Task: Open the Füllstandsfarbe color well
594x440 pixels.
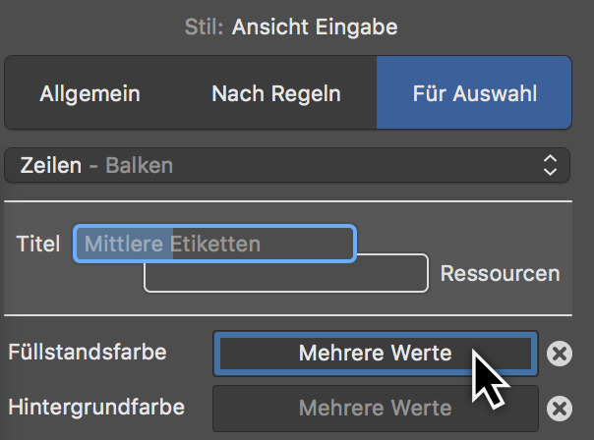Action: (x=376, y=354)
